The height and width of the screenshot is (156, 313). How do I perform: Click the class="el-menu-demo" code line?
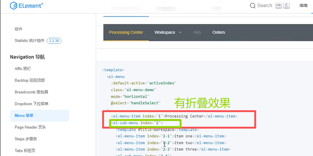pos(133,90)
